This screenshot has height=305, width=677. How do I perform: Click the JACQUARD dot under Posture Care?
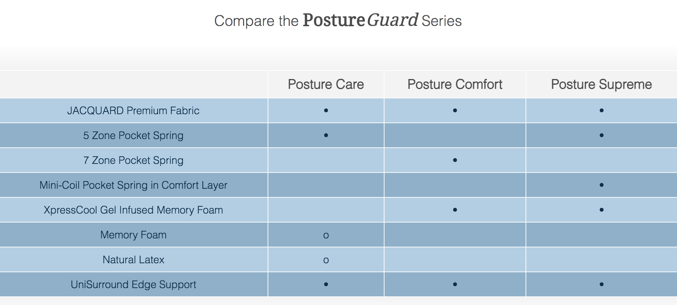[x=326, y=110]
